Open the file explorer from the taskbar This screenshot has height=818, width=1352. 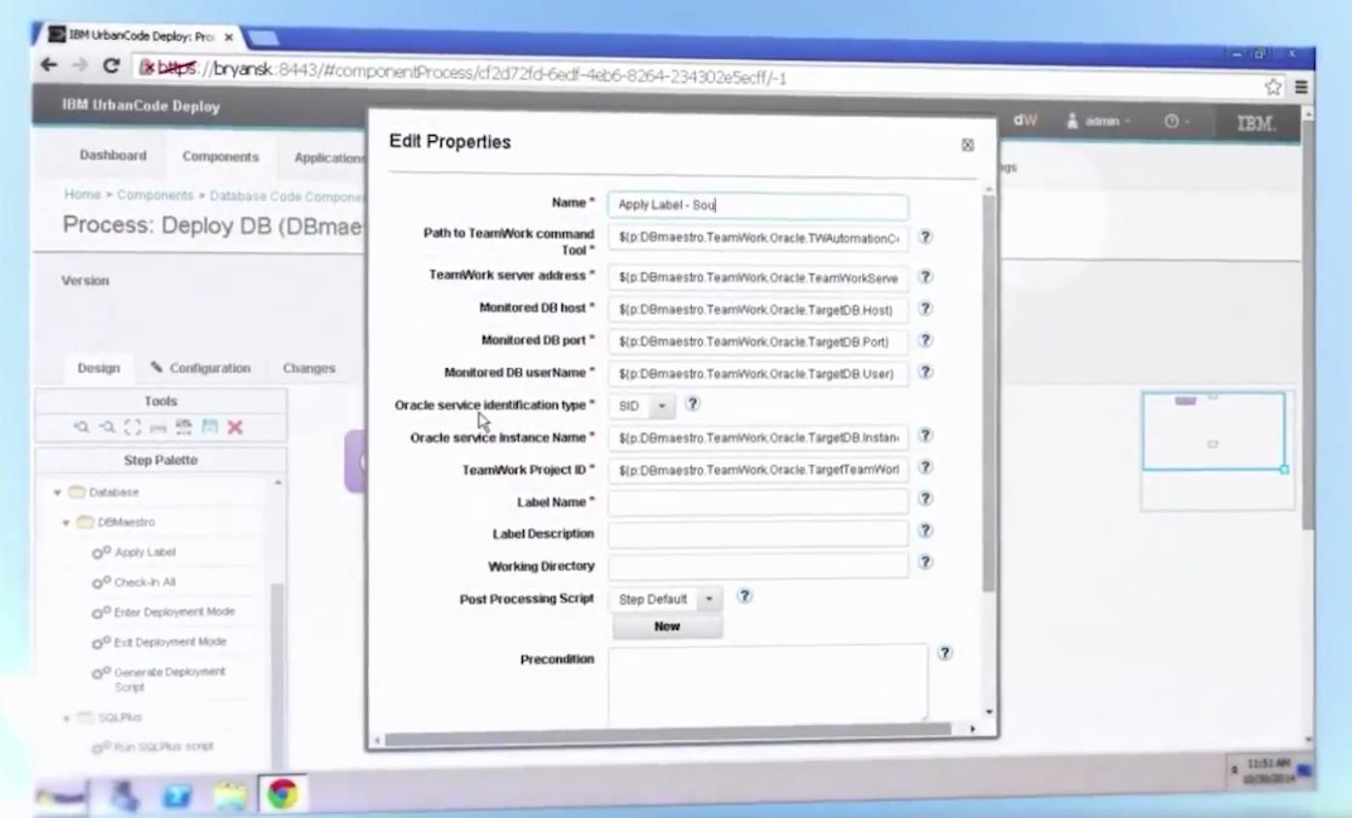[231, 796]
